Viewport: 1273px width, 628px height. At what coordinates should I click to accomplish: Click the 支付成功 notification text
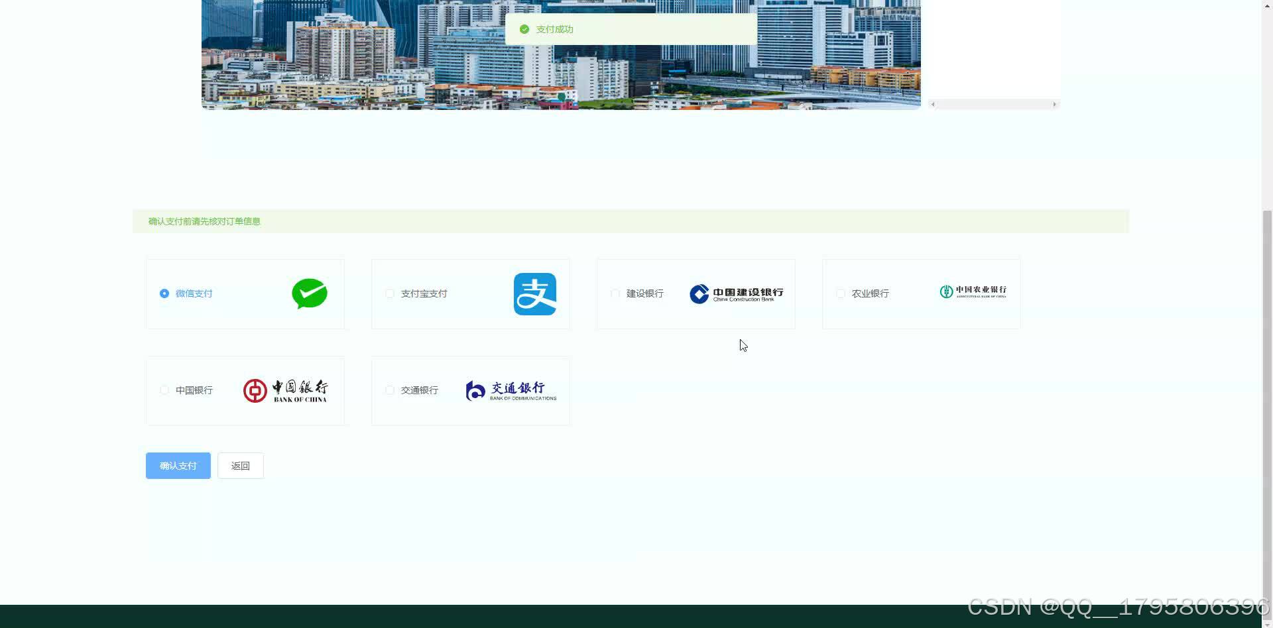point(554,29)
